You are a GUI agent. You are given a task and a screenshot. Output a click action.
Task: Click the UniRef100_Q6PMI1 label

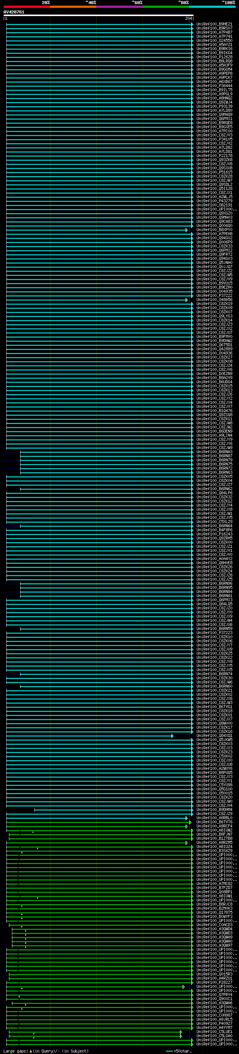(214, 119)
